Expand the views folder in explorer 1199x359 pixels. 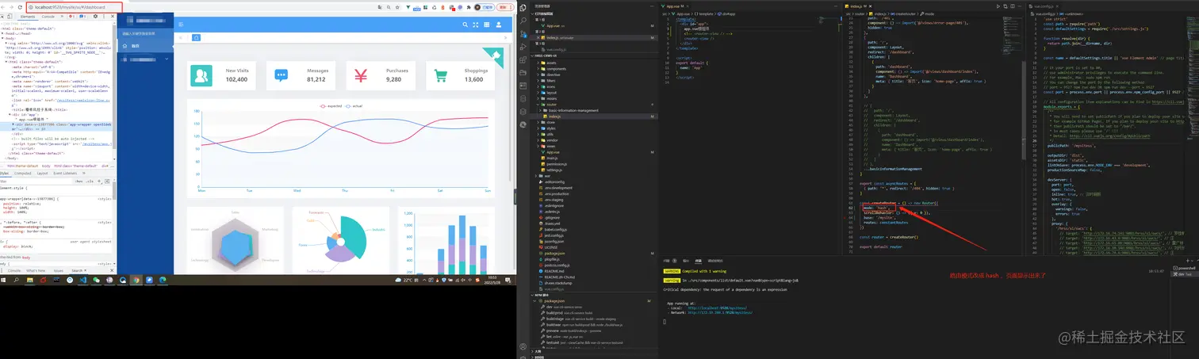pos(595,147)
